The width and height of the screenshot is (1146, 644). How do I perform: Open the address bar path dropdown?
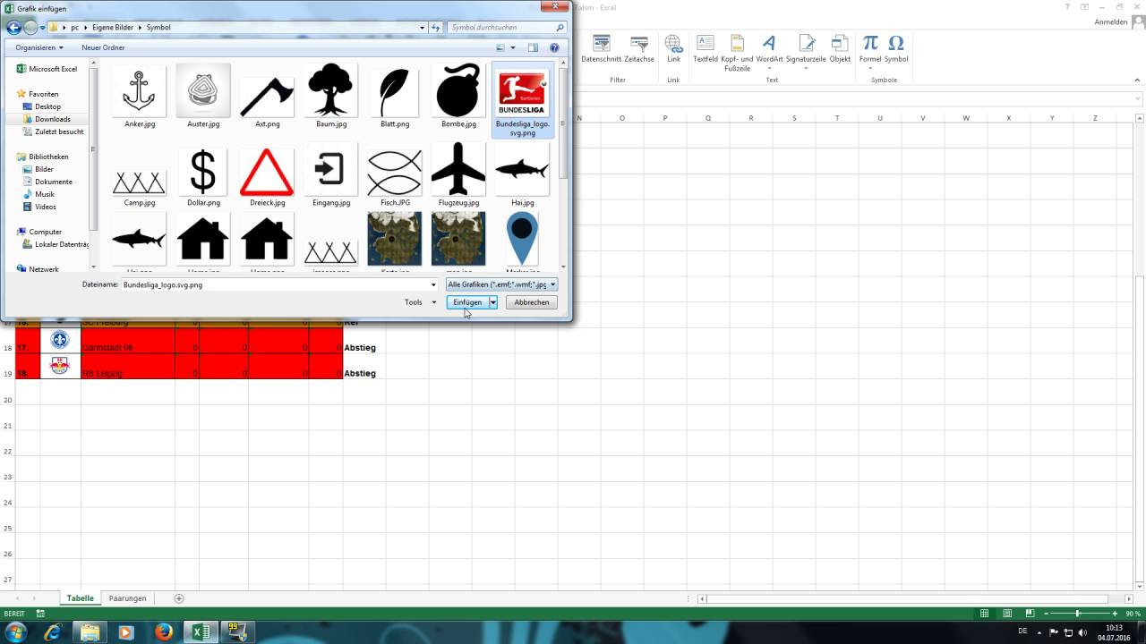[x=423, y=28]
